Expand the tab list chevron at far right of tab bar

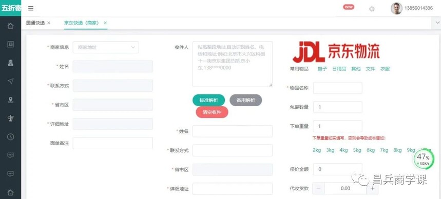[x=437, y=23]
